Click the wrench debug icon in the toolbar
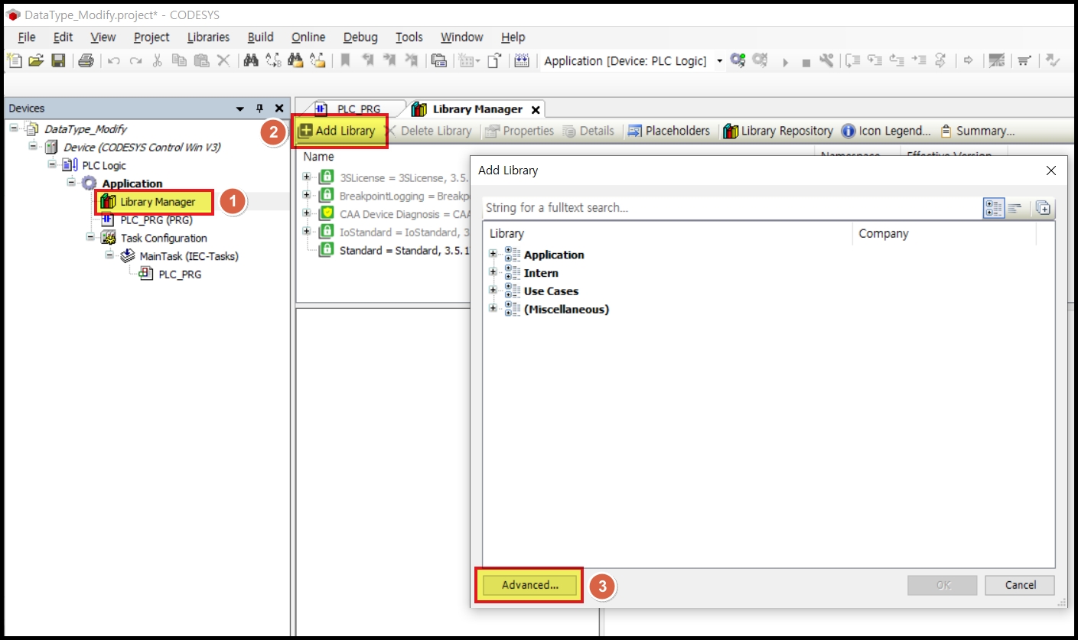The height and width of the screenshot is (640, 1078). pyautogui.click(x=826, y=60)
